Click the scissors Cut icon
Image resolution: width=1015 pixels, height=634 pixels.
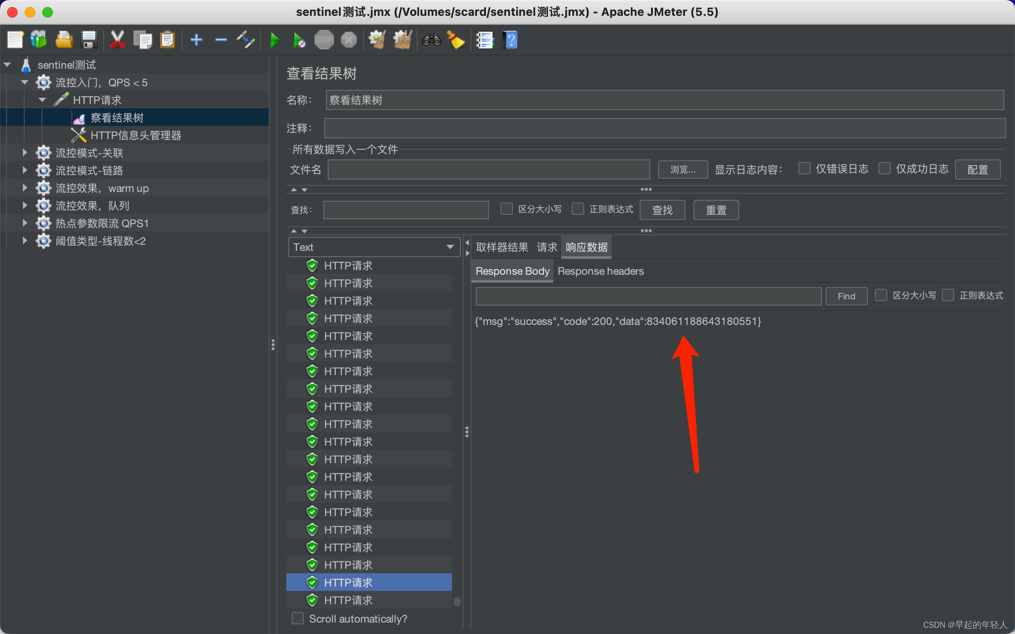click(117, 40)
